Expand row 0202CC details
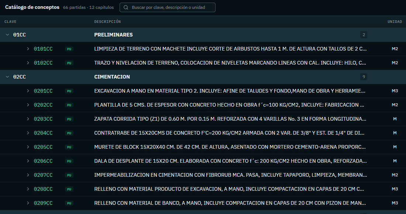Screen dimensions: 406x214 point(28,105)
